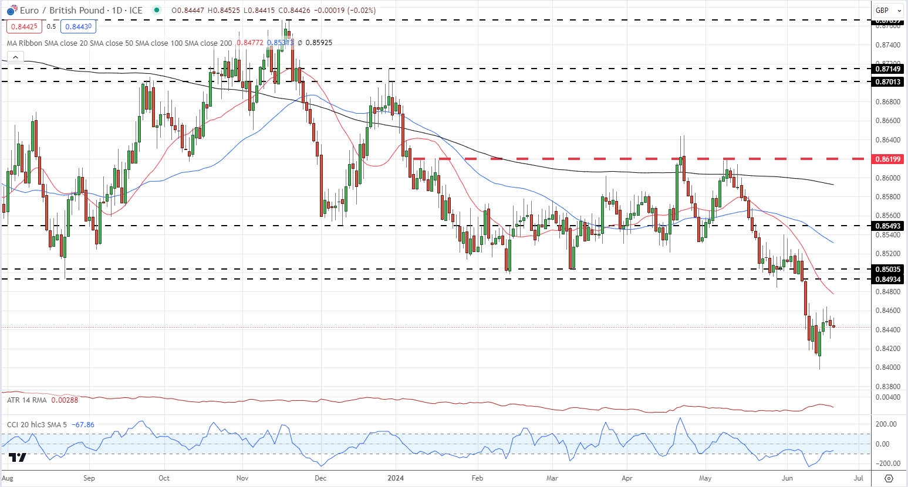Click the 0.5 spread value between prices
The width and height of the screenshot is (908, 487).
point(52,26)
